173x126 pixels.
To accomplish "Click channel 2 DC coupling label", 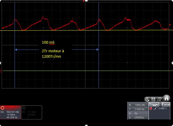I will (x=23, y=112).
